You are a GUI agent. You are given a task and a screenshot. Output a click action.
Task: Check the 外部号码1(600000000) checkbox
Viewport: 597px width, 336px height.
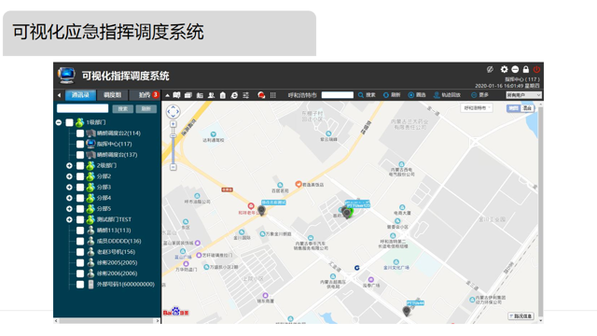(80, 284)
